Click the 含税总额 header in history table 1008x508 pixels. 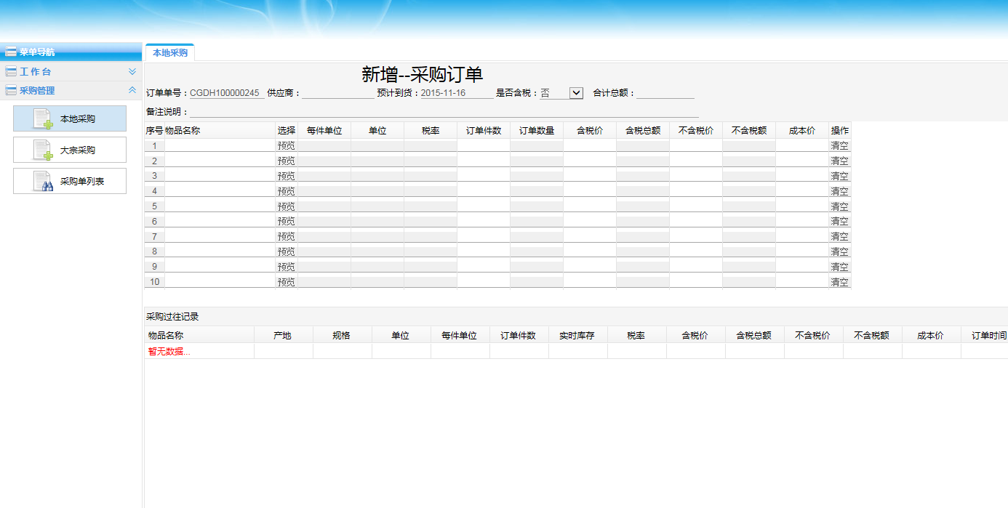tap(753, 336)
